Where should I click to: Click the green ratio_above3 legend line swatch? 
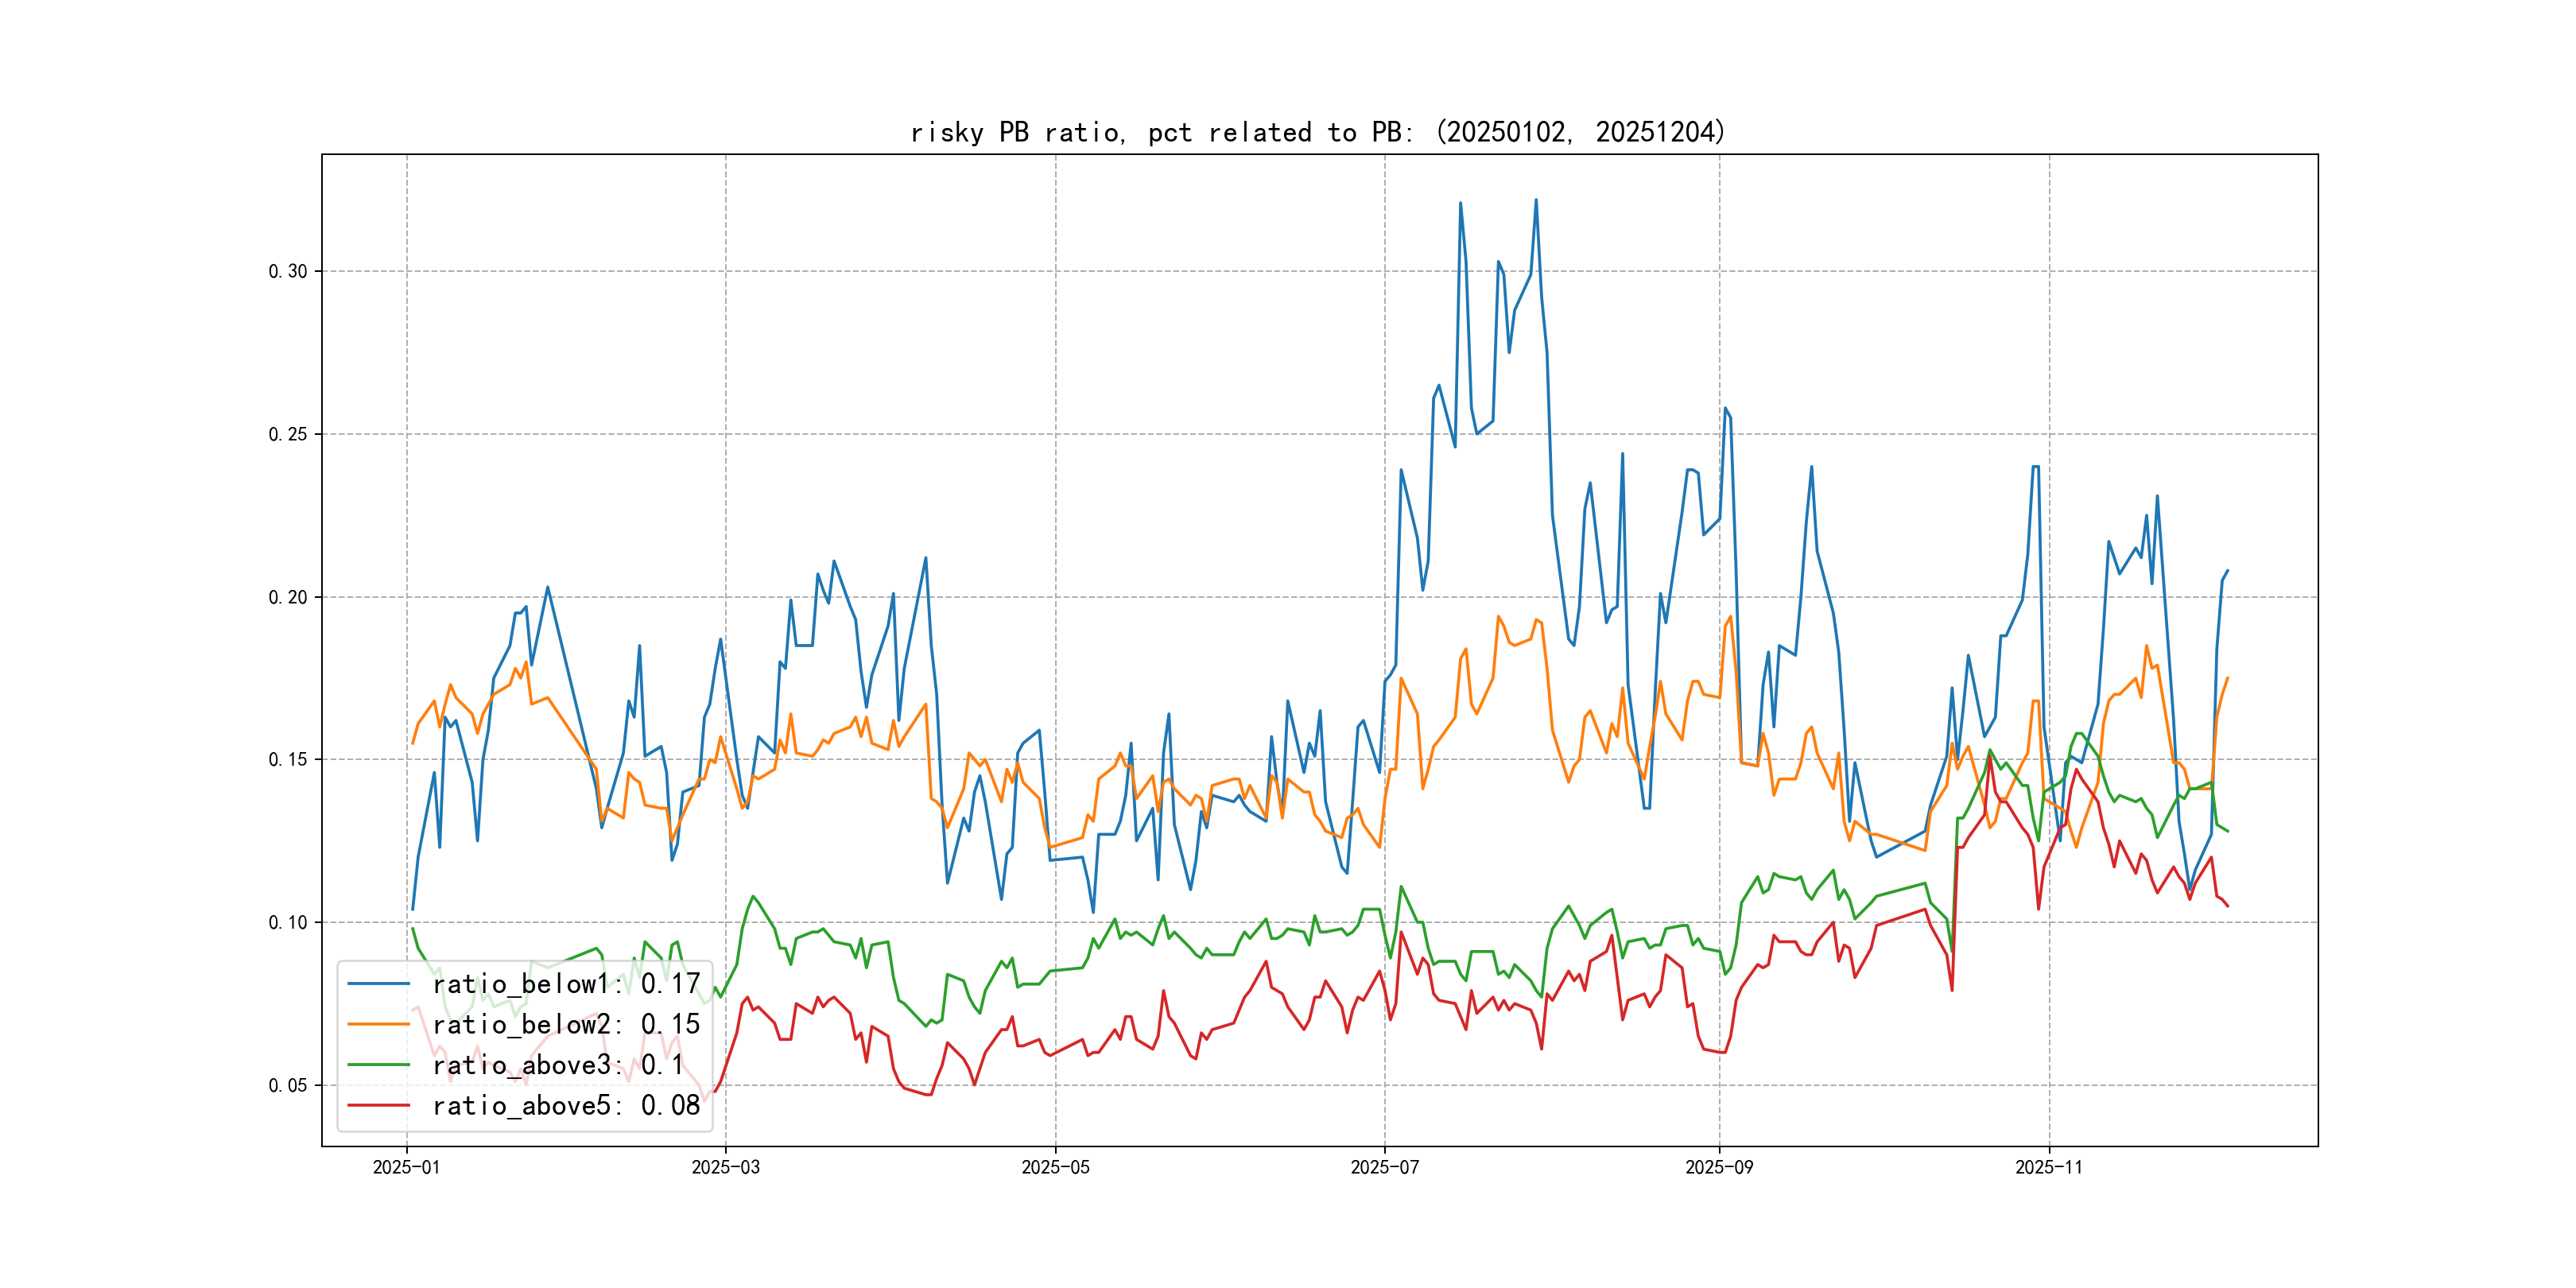tap(378, 1065)
